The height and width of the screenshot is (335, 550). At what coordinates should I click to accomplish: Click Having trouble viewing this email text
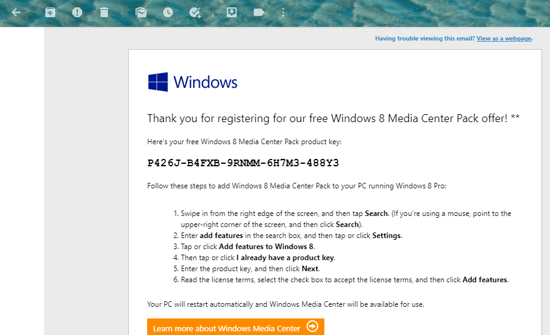(x=425, y=39)
